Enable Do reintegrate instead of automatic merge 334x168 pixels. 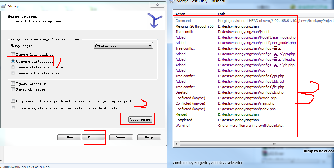[x=13, y=108]
